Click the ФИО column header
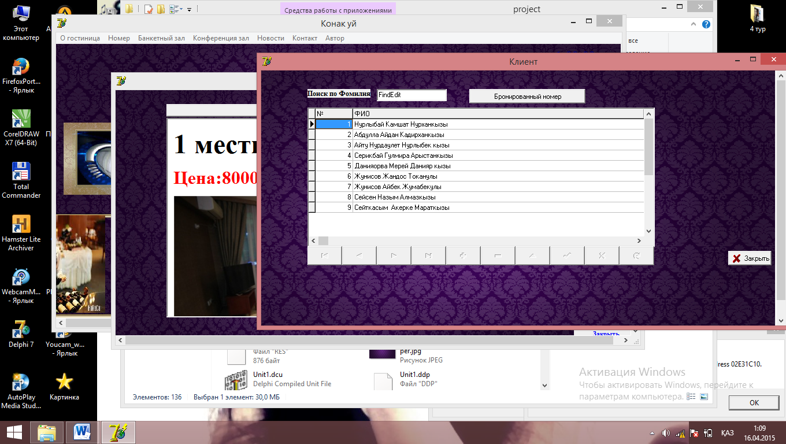The image size is (786, 444). (x=498, y=114)
